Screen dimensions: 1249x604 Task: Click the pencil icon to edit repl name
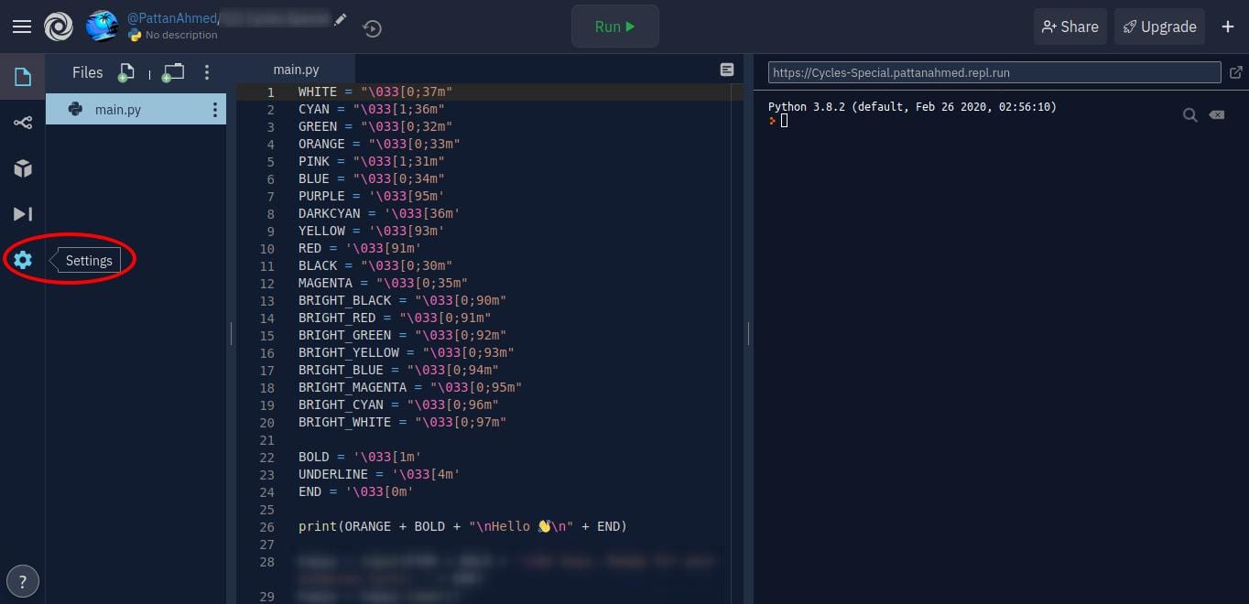[x=341, y=19]
